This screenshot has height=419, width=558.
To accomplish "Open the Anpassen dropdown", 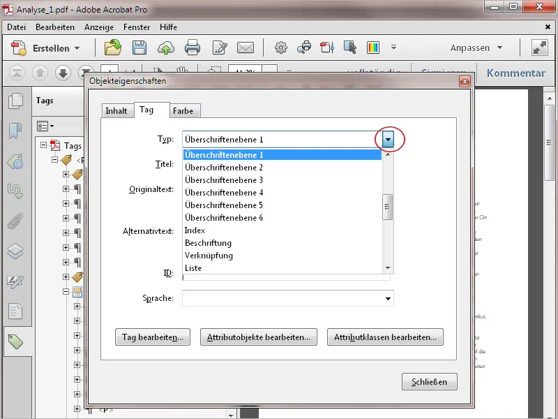I will click(x=476, y=47).
